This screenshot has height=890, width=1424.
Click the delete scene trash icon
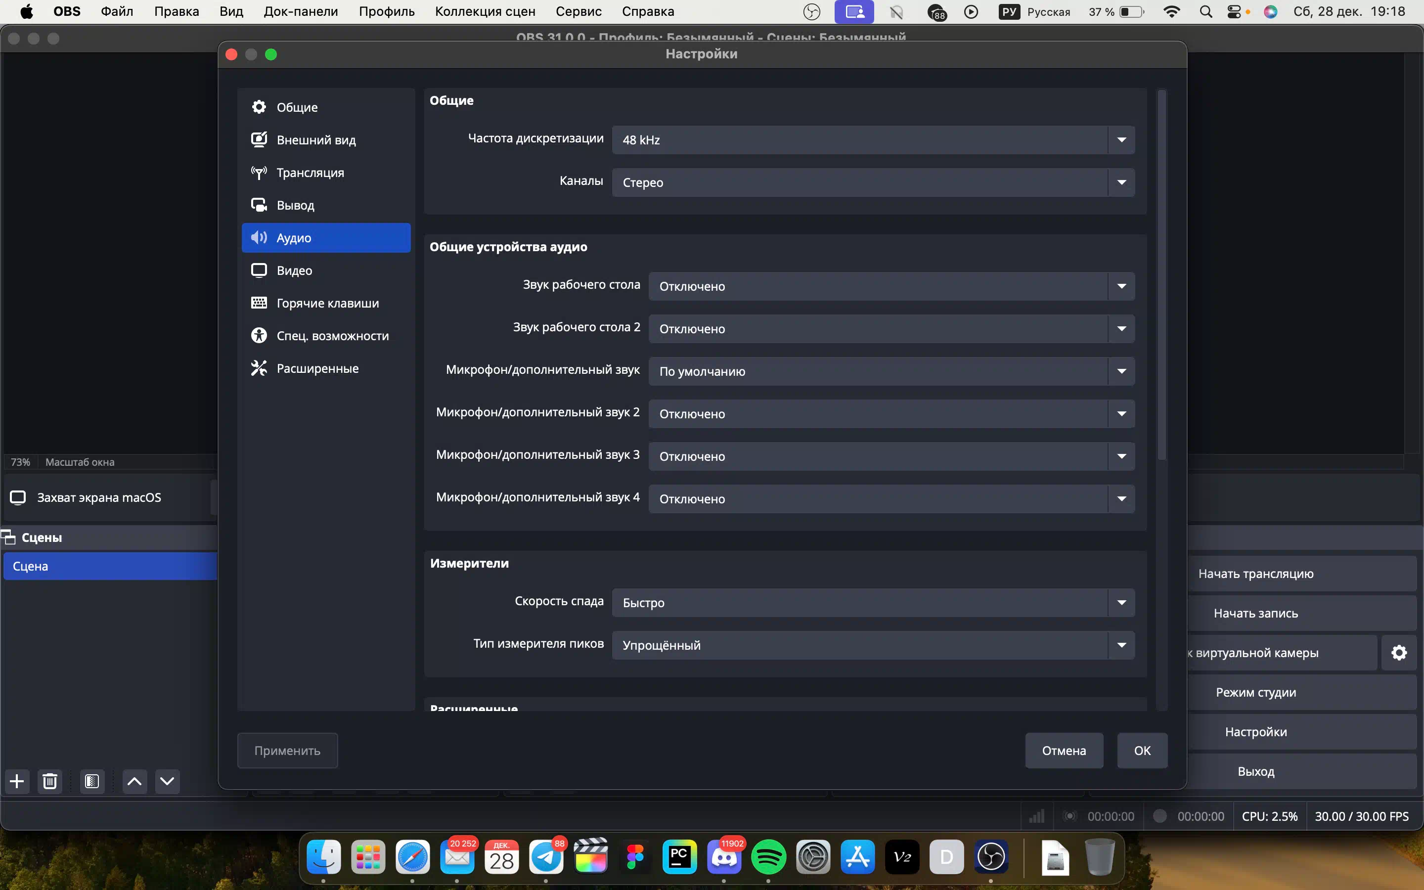pyautogui.click(x=50, y=781)
